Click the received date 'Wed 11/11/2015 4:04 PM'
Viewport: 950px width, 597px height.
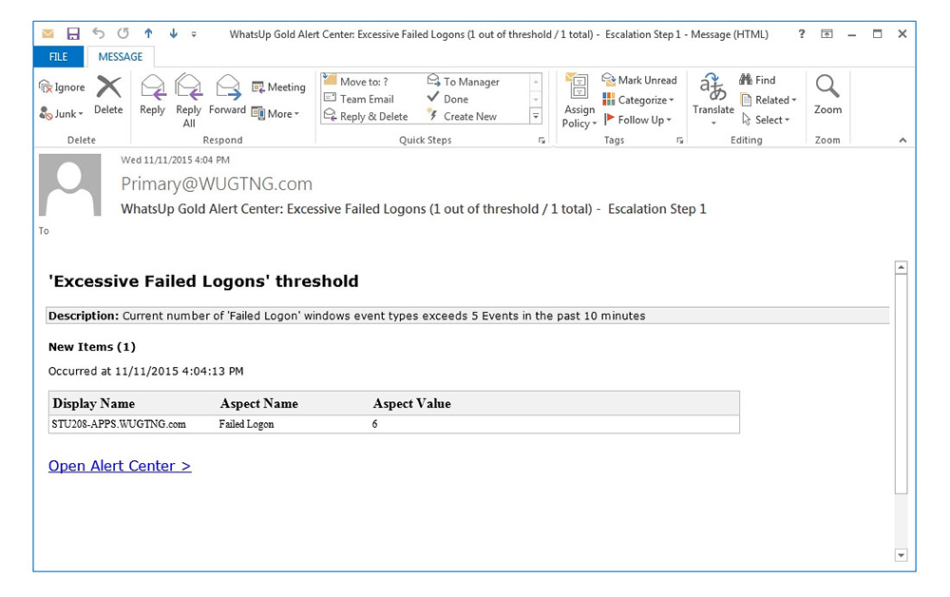(175, 160)
